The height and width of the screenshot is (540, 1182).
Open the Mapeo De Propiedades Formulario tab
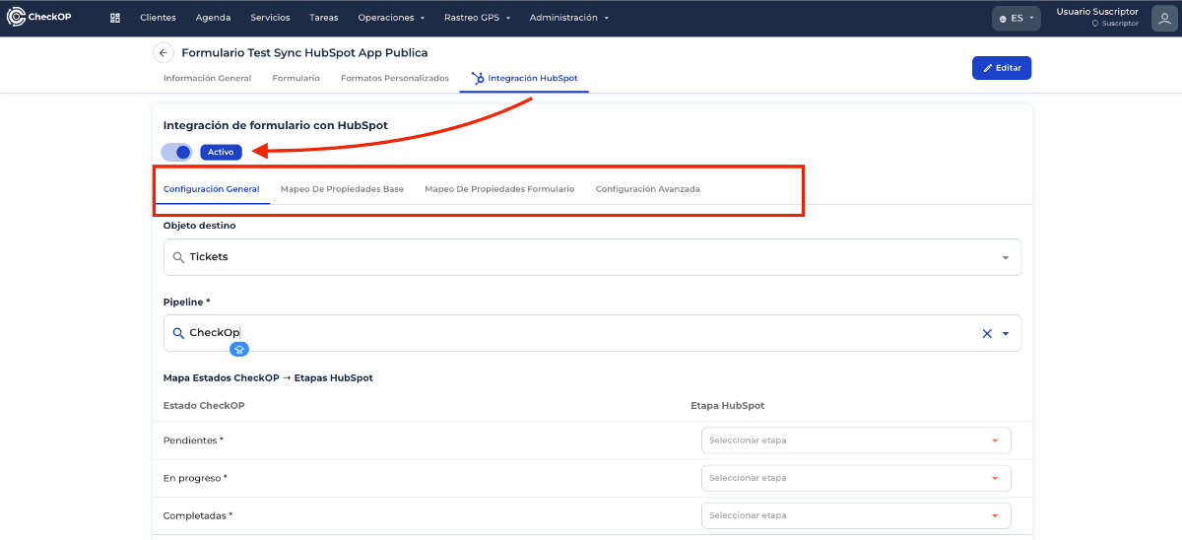[x=499, y=189]
